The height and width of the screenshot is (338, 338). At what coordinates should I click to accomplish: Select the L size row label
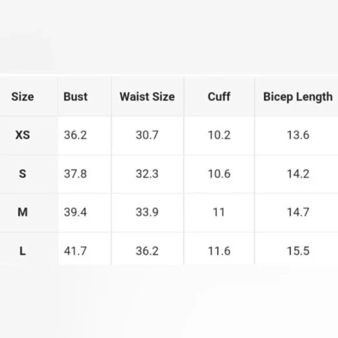pyautogui.click(x=23, y=251)
